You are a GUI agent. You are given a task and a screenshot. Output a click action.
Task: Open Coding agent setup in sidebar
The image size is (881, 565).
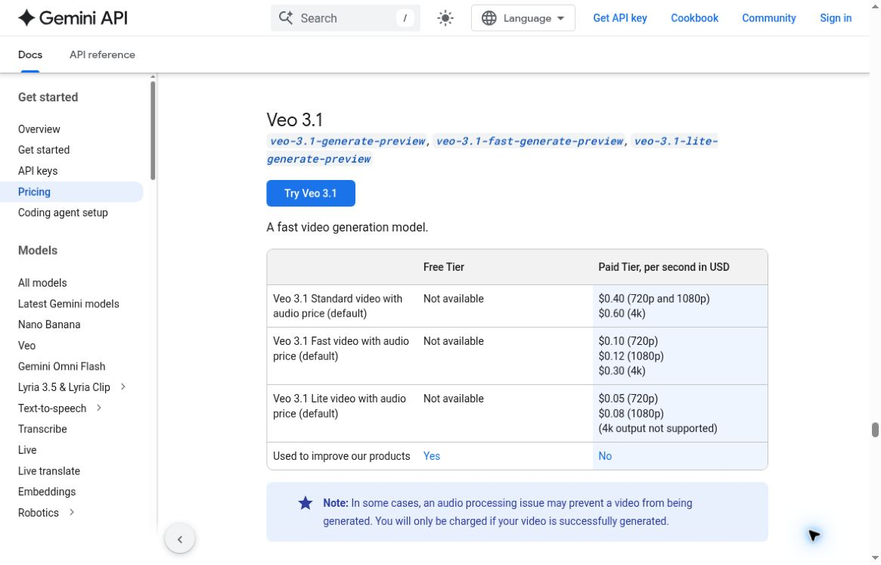coord(63,213)
